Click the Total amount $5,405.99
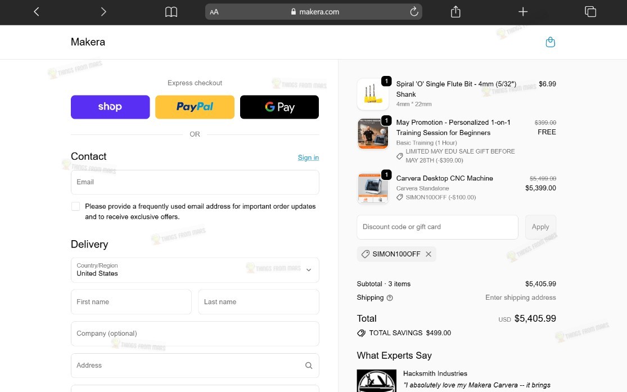The height and width of the screenshot is (392, 627). (x=535, y=318)
